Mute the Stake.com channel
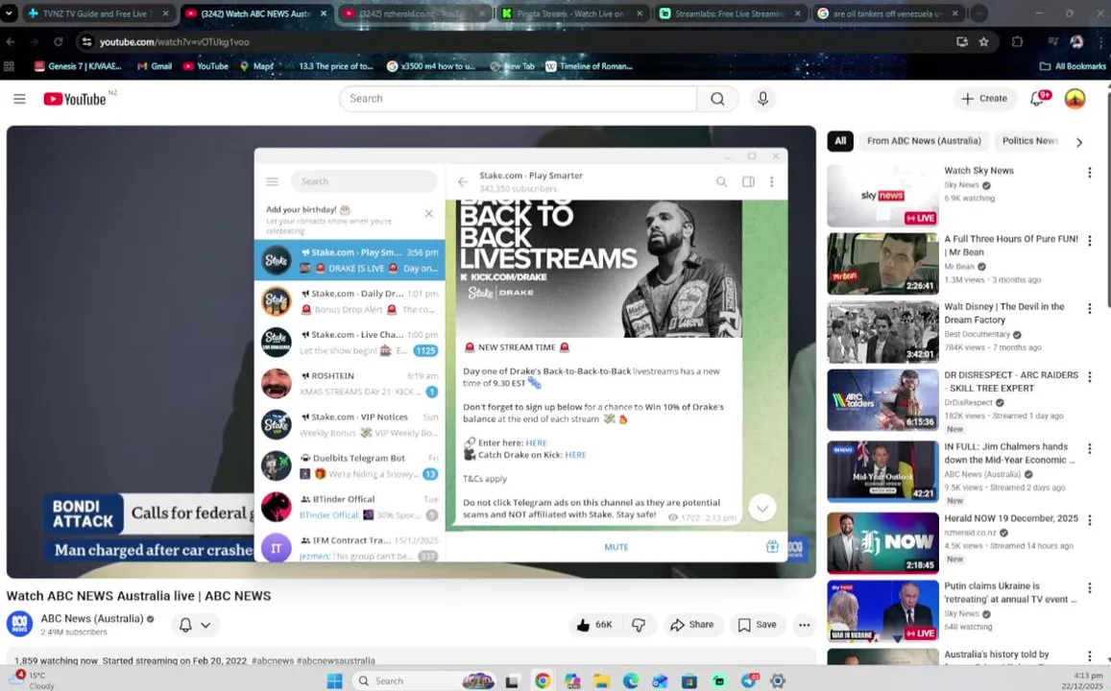1111x691 pixels. click(616, 547)
